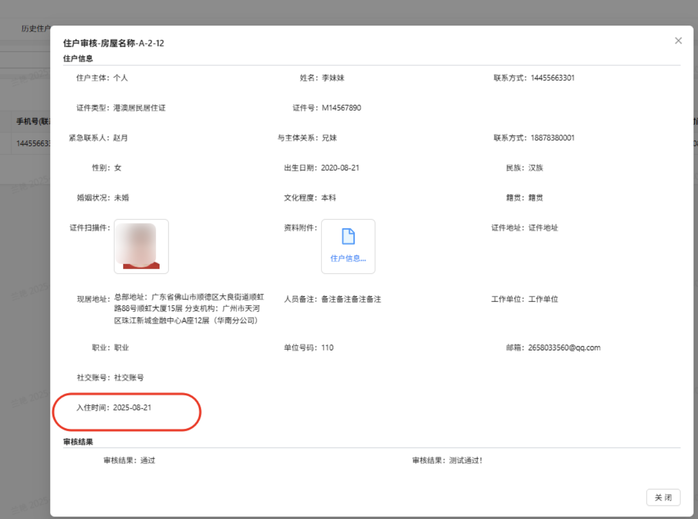This screenshot has height=519, width=698.
Task: Click the review remark 测试通过!
Action: (x=465, y=460)
